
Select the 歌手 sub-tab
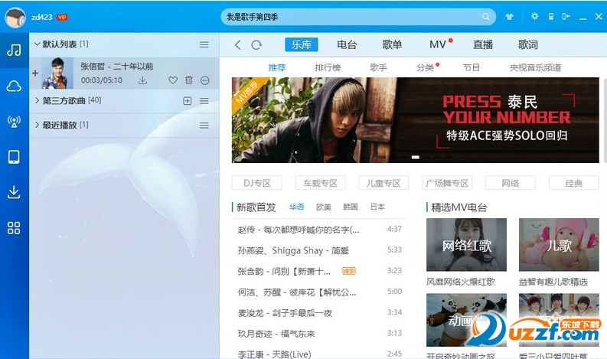pos(378,67)
